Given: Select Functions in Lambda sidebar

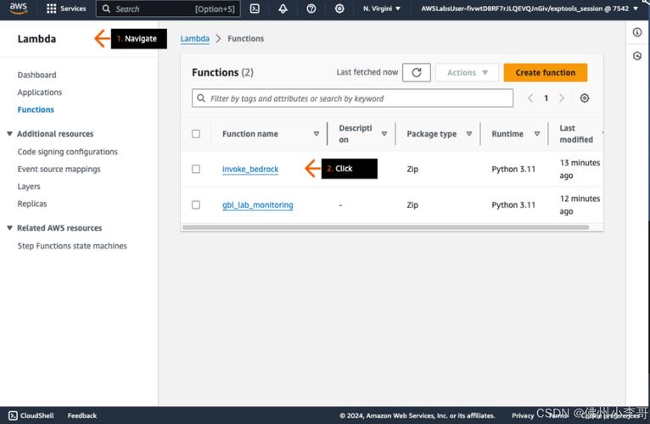Looking at the screenshot, I should (36, 110).
